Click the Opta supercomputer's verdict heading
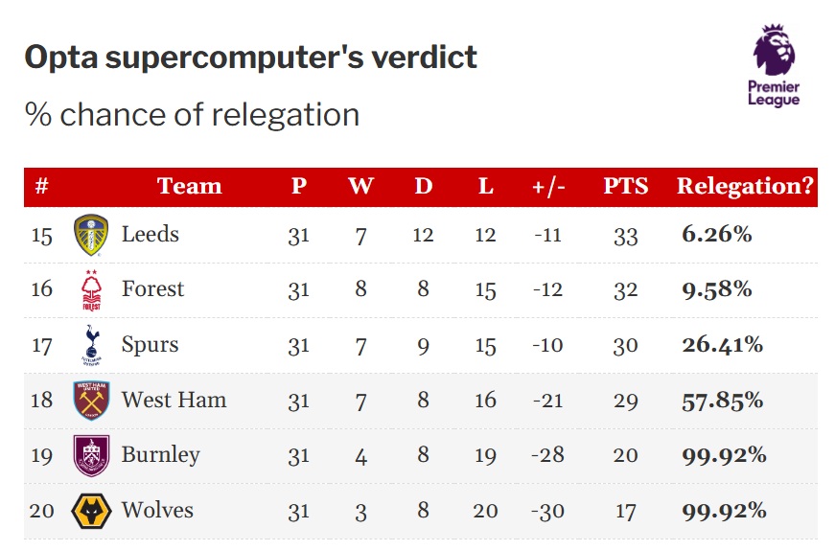 tap(250, 57)
